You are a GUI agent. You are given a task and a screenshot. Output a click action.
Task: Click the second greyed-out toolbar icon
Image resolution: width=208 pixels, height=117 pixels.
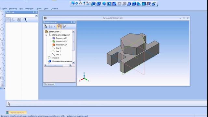tap(124, 4)
